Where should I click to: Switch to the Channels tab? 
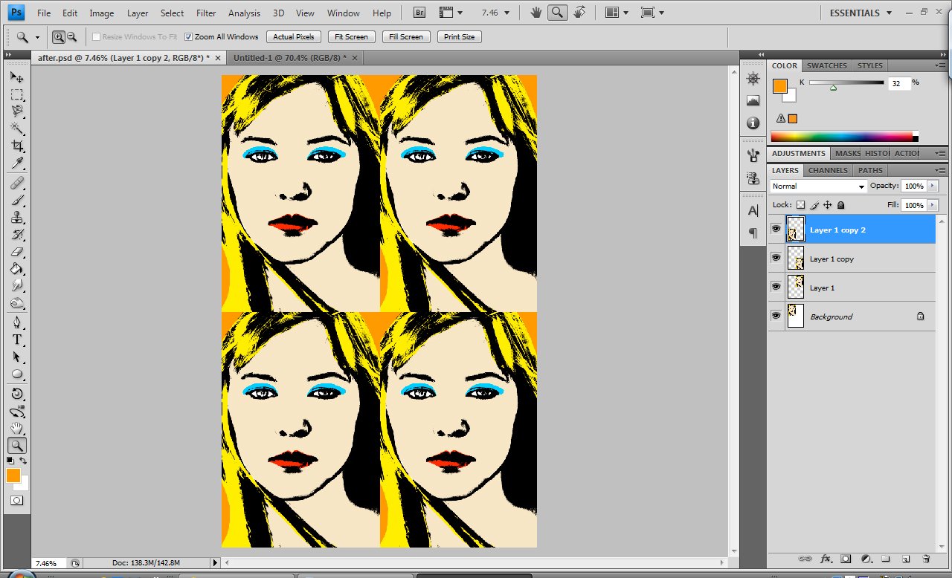tap(828, 170)
